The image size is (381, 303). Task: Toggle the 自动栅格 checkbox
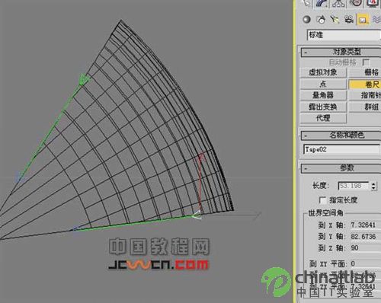point(366,62)
